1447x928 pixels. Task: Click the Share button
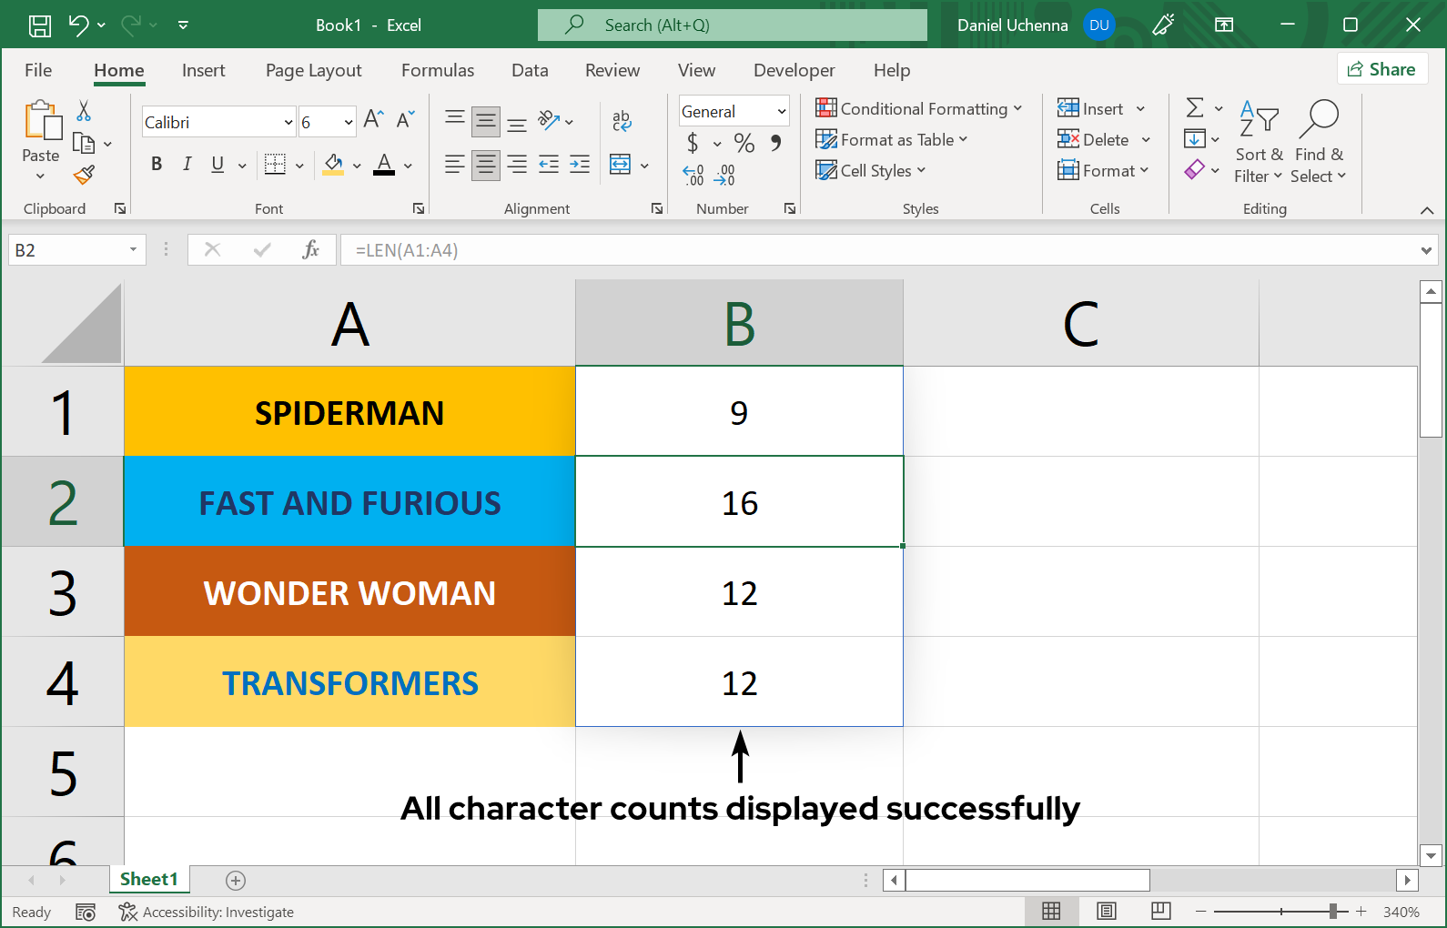1381,69
